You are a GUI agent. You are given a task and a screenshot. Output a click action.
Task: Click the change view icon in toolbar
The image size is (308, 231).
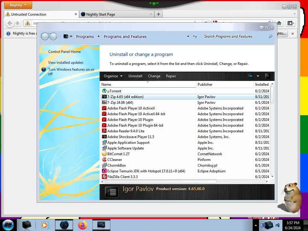pyautogui.click(x=251, y=76)
